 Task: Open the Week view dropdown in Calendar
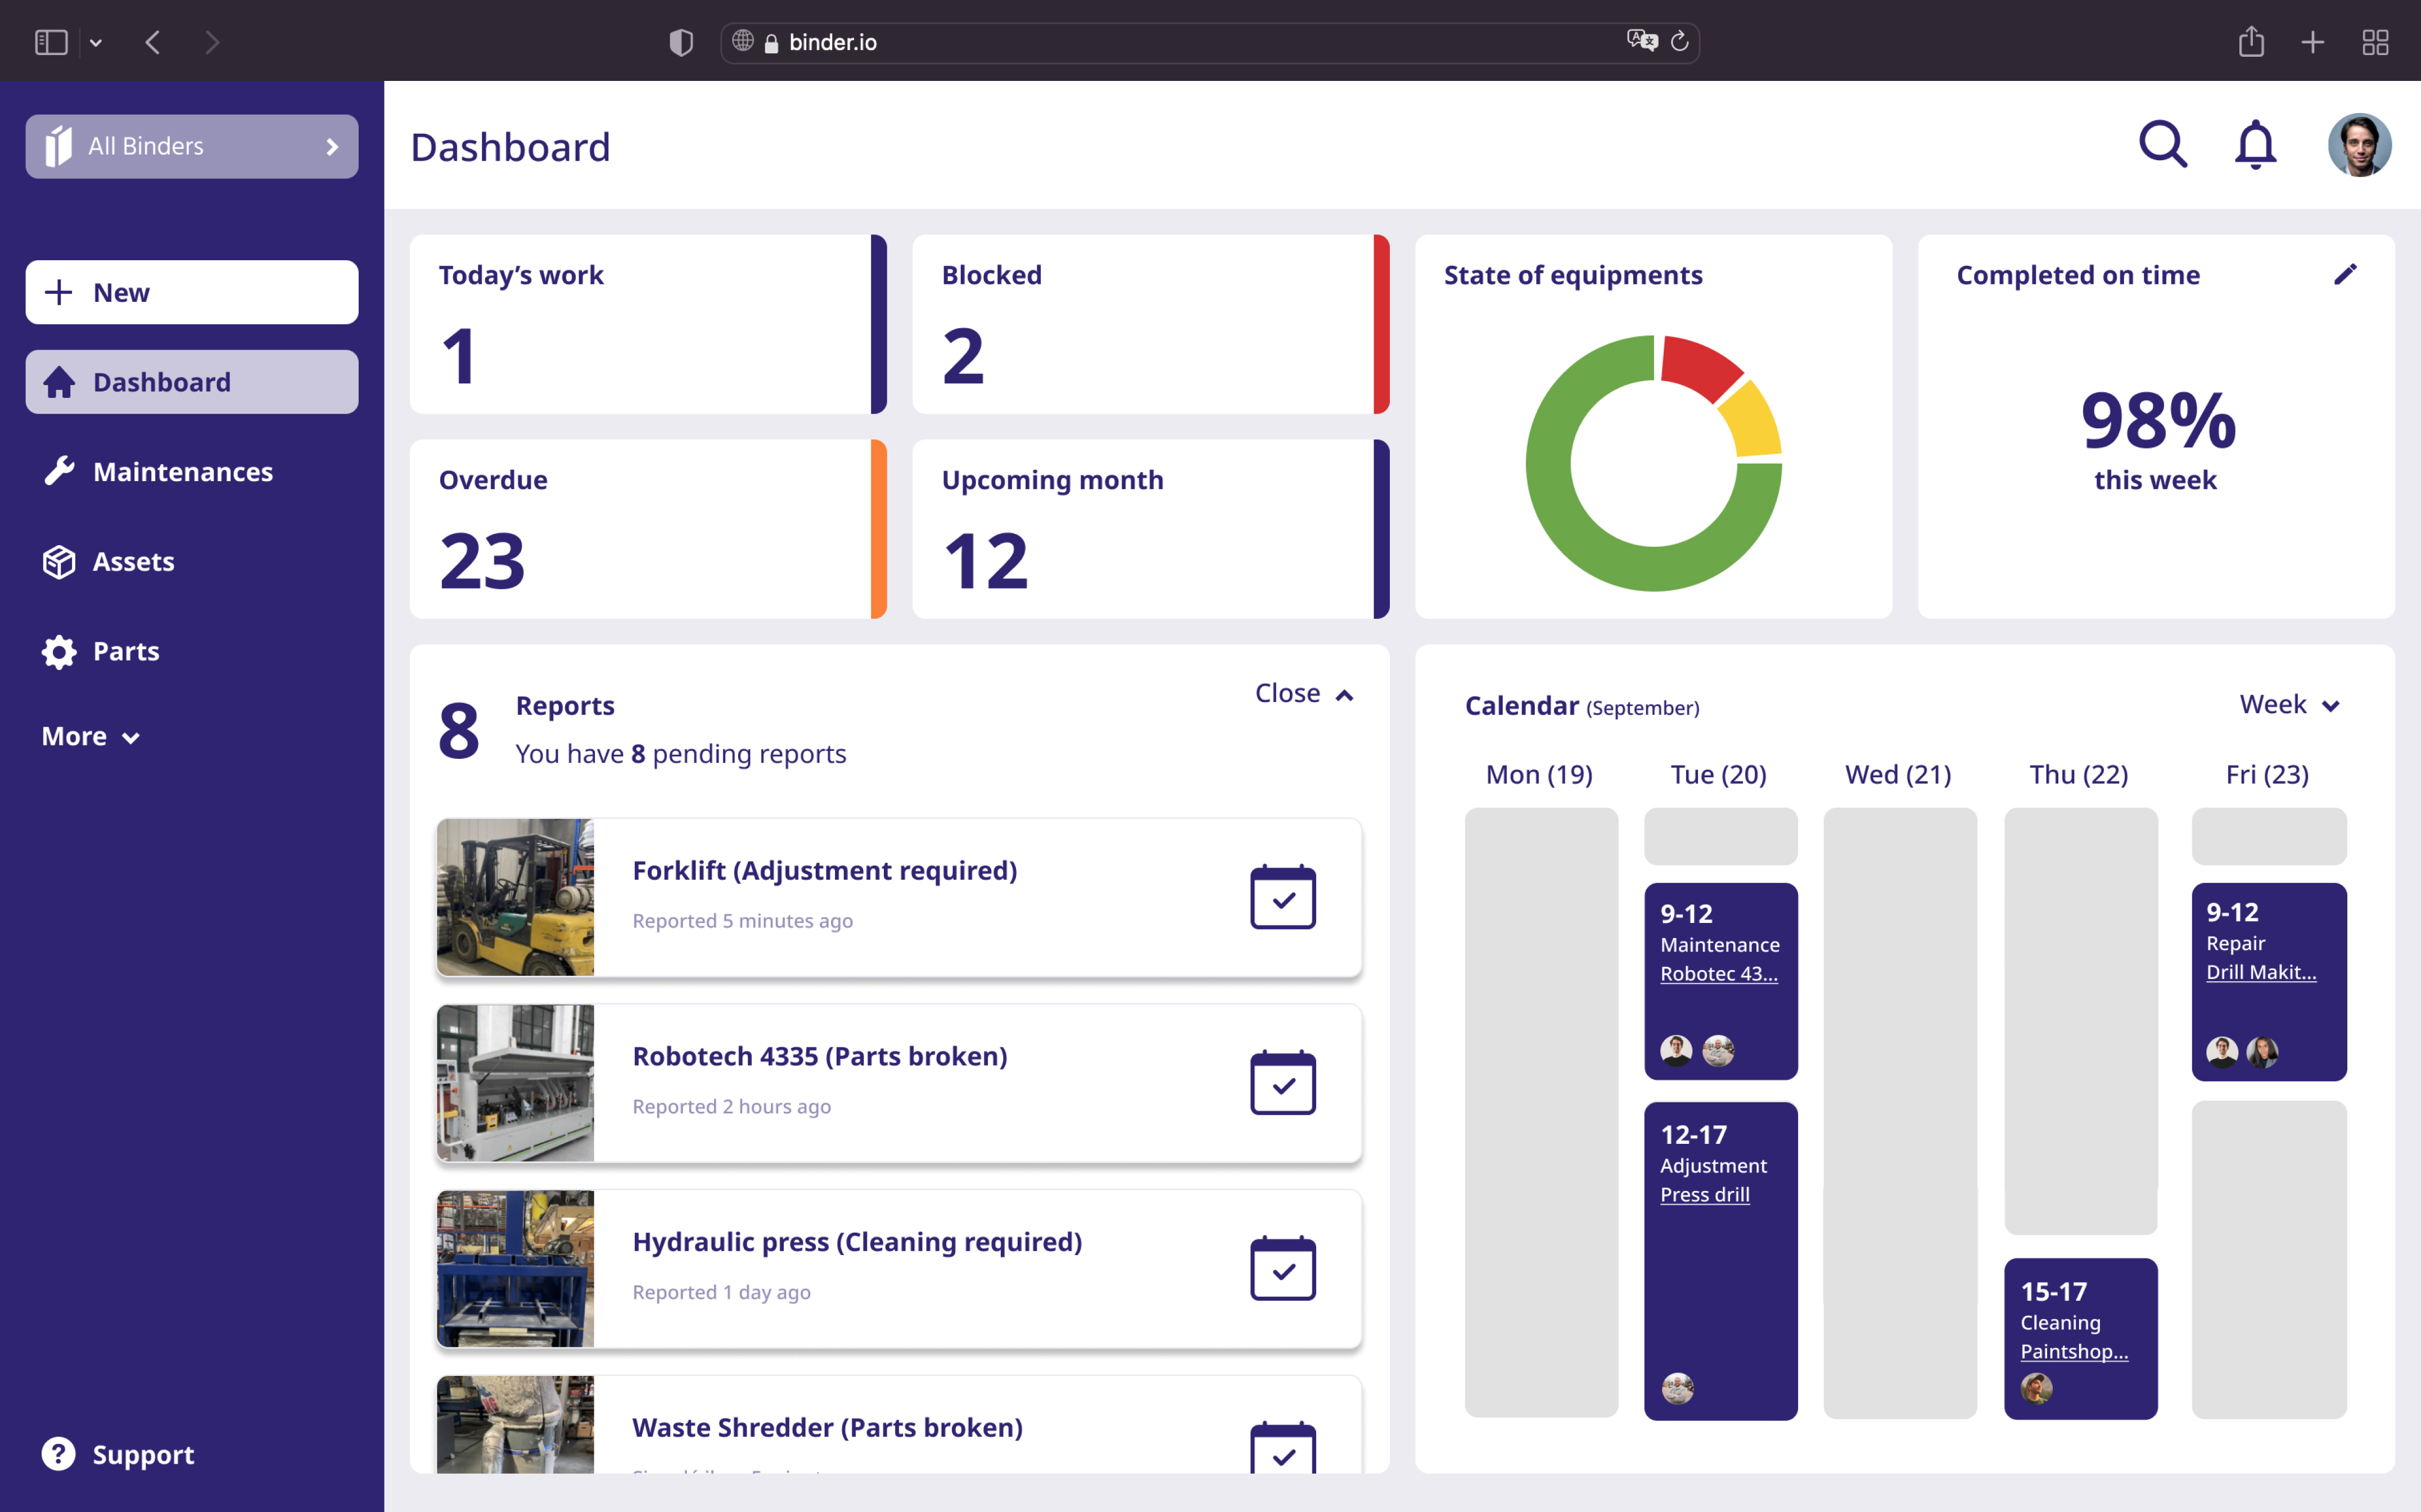click(x=2289, y=704)
